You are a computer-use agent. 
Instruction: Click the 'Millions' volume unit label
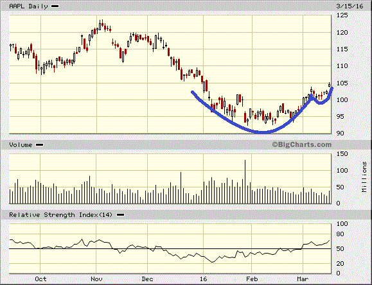[364, 177]
